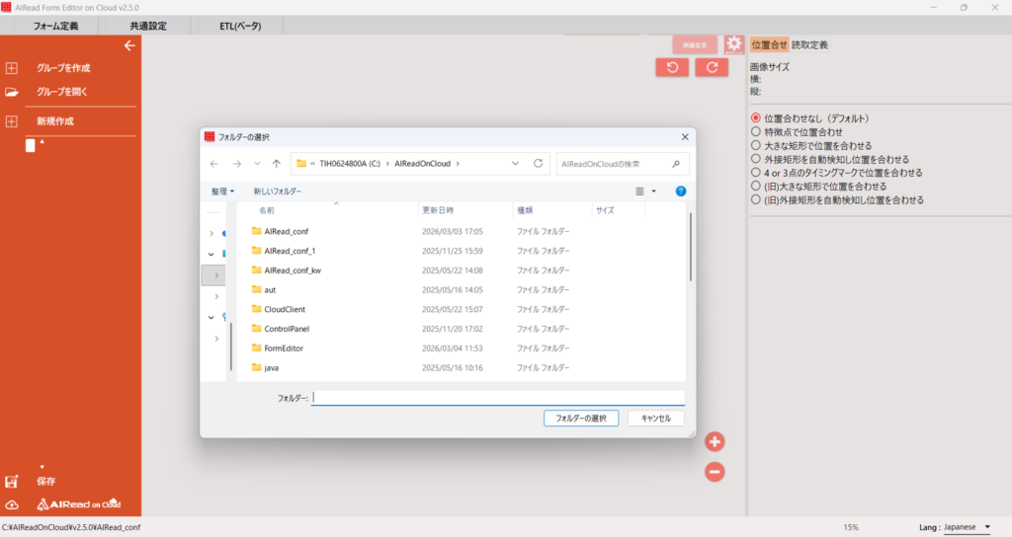Screen dimensions: 1012x537
Task: Click the AIRead_conf folder icon
Action: (x=256, y=231)
